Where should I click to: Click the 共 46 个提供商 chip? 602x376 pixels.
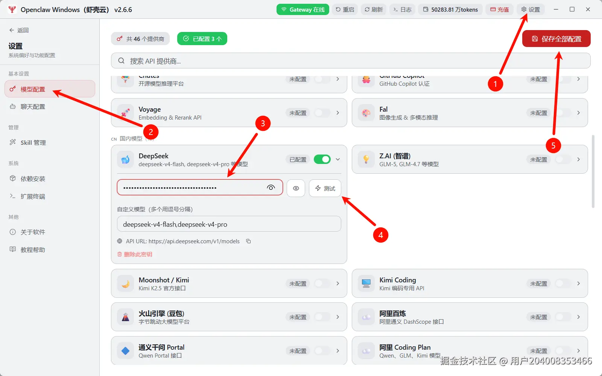click(140, 39)
